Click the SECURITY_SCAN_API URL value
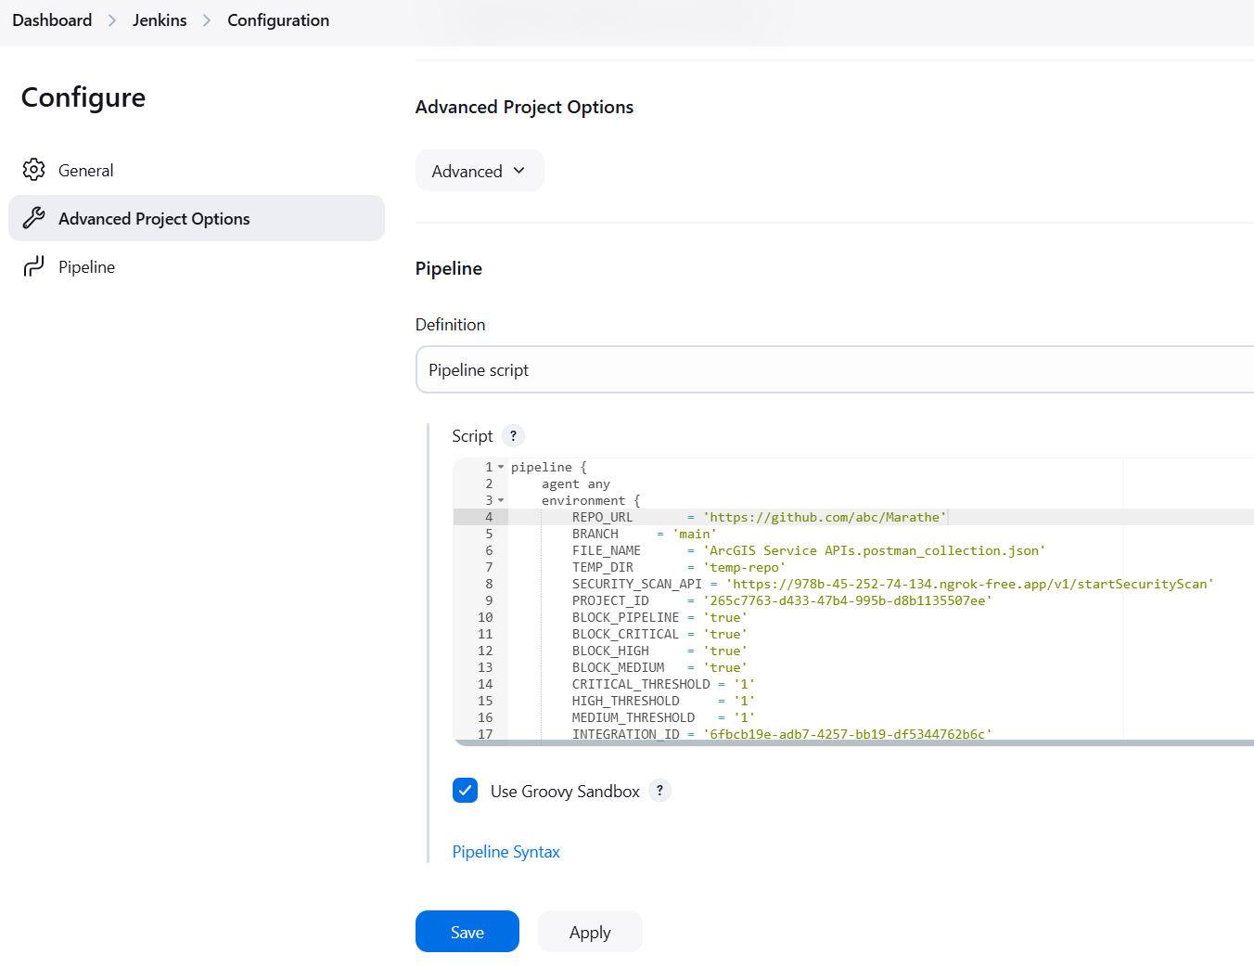Screen dimensions: 1254x967 tap(970, 584)
